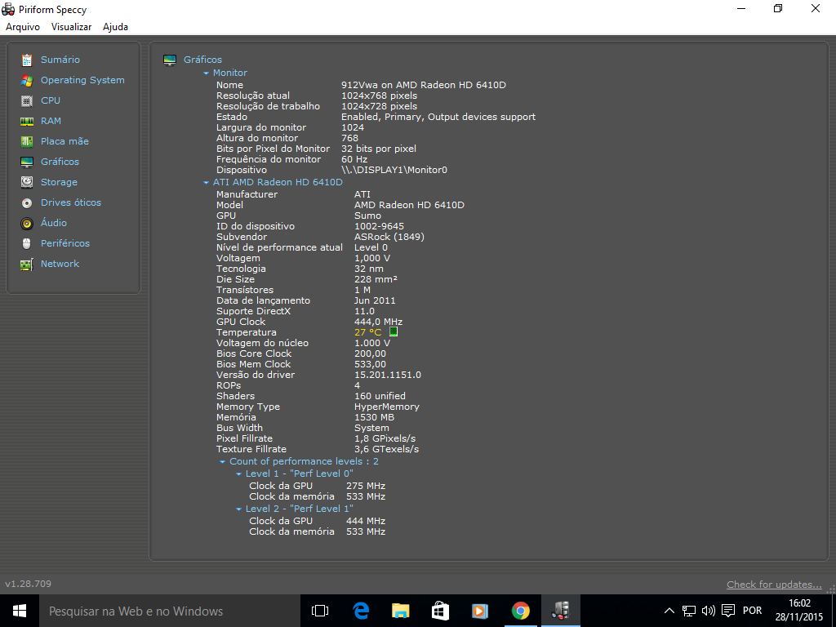Click the "\\.\DISPLAY1\Monitor0" device value
This screenshot has width=836, height=627.
pyautogui.click(x=394, y=170)
